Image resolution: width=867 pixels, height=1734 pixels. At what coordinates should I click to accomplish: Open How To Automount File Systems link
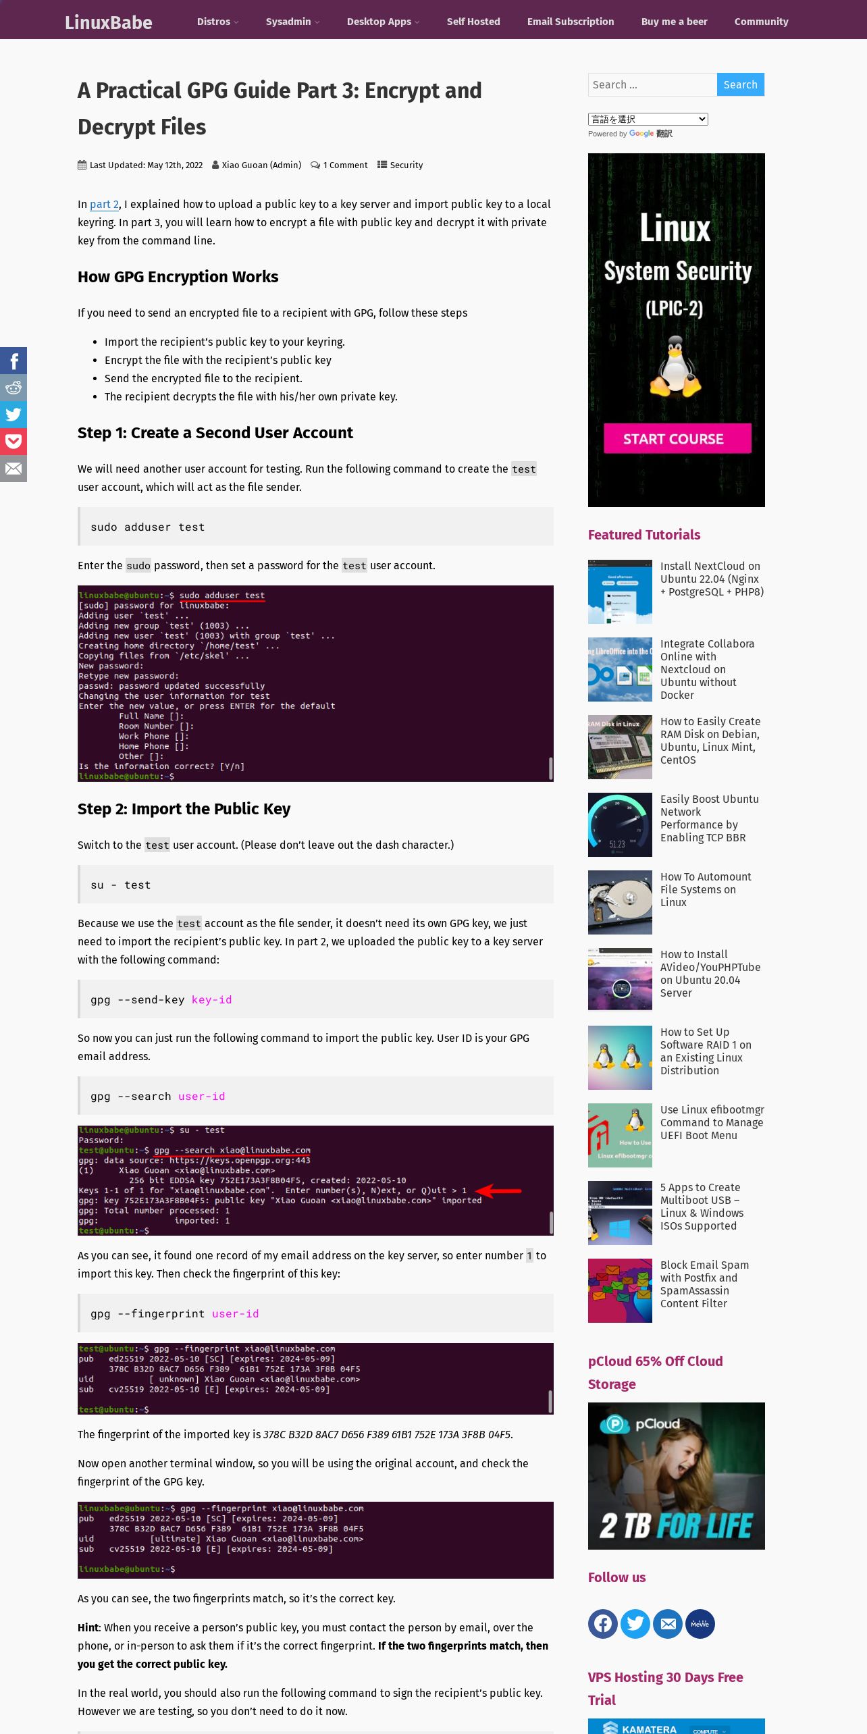pyautogui.click(x=706, y=889)
